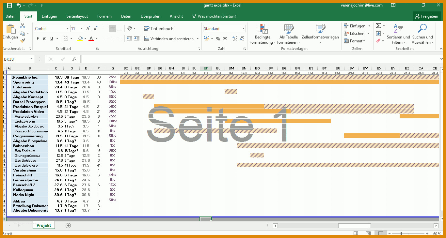This screenshot has width=446, height=238.
Task: Undo the last action
Action: click(x=19, y=5)
